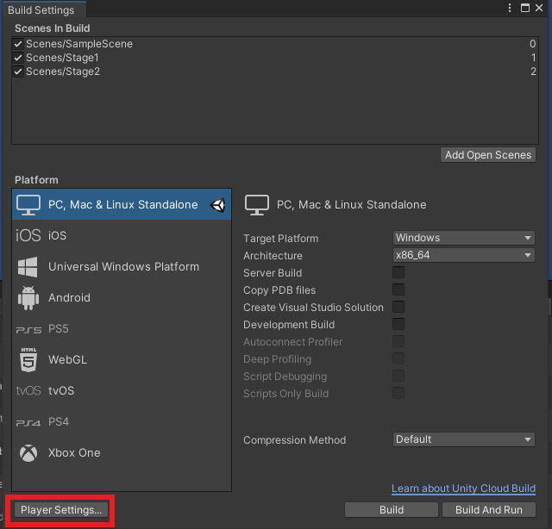Uncheck Scenes/Stage1 in build list
The height and width of the screenshot is (529, 552).
point(18,58)
